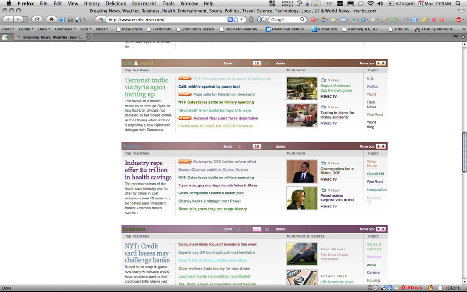Open the 9 Errors console indicator
This screenshot has height=292, width=467.
(412, 287)
